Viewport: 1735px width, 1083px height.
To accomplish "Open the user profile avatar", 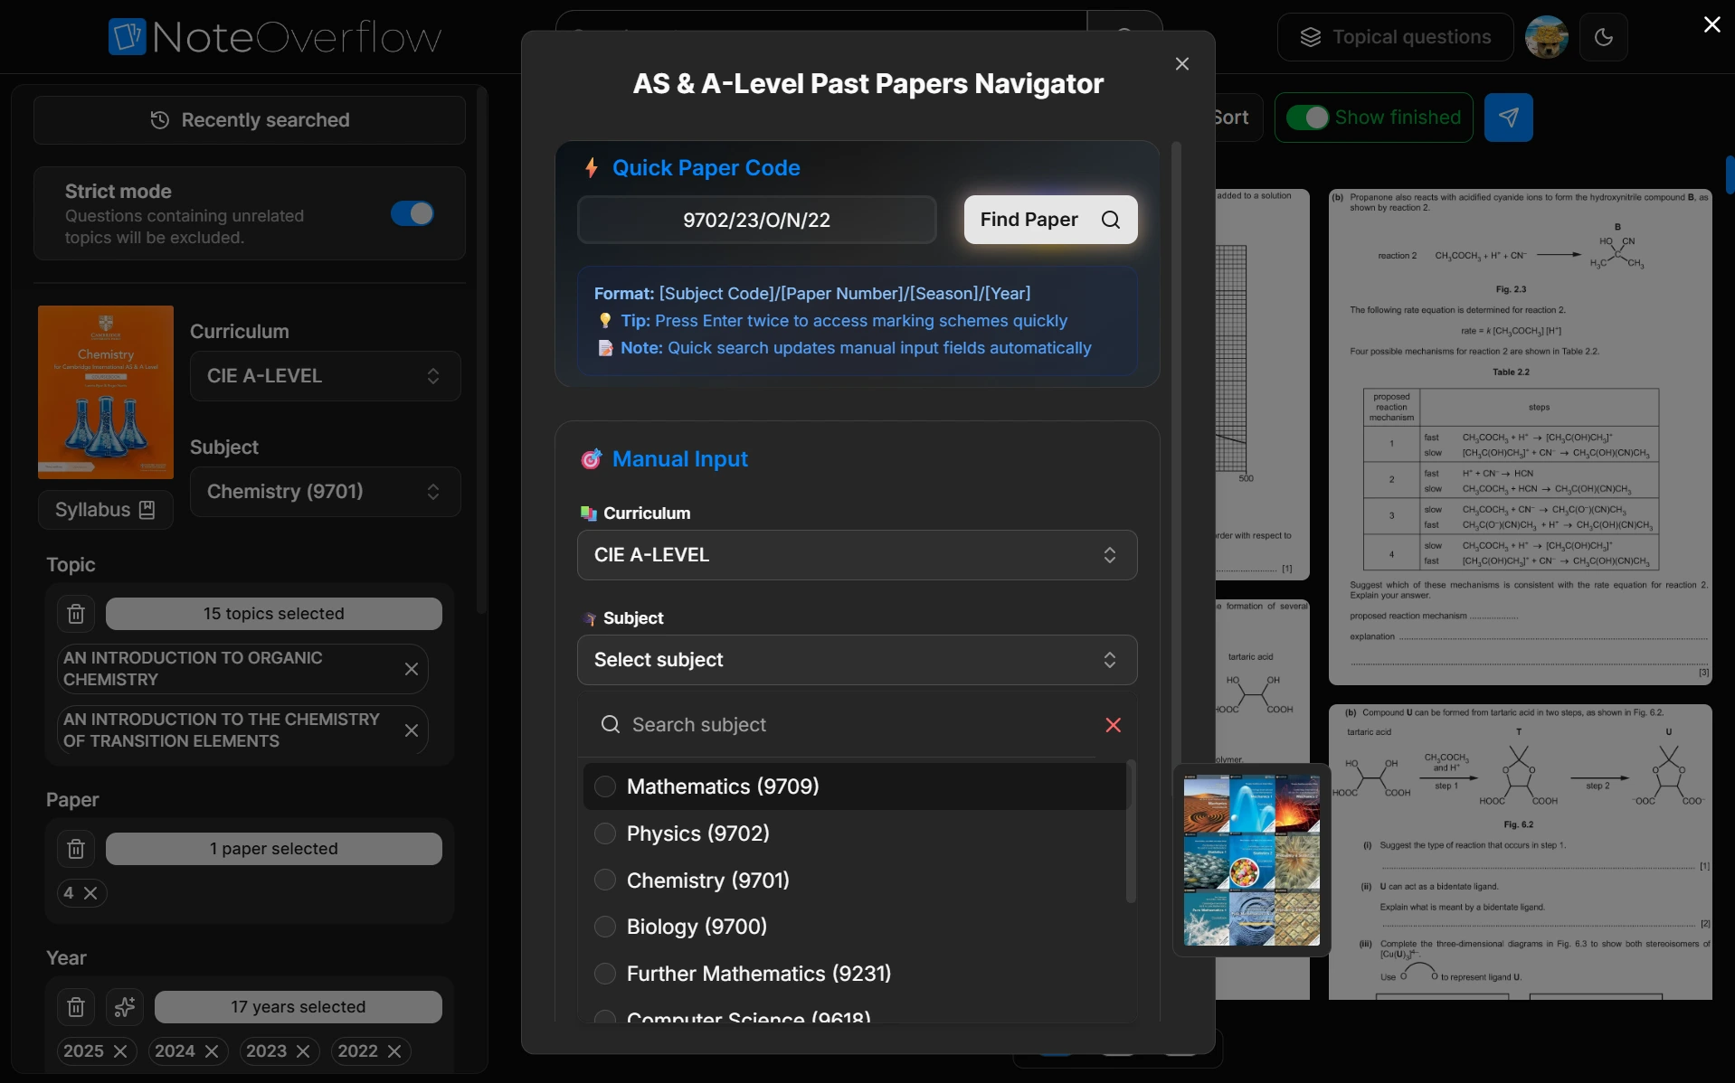I will coord(1546,37).
